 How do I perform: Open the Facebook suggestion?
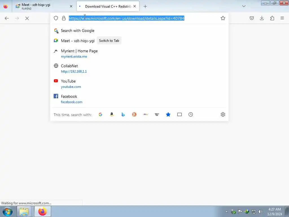[139, 99]
